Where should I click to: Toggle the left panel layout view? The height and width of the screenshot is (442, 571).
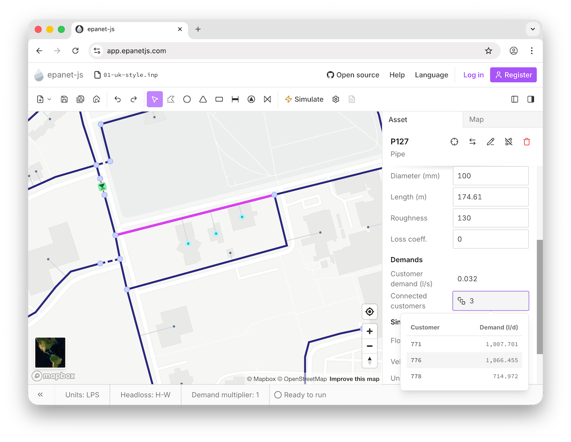(515, 99)
